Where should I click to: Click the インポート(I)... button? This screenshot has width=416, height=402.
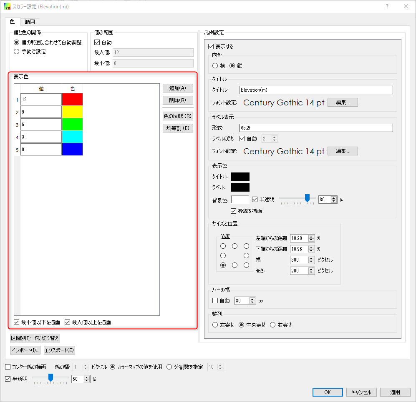click(x=25, y=350)
